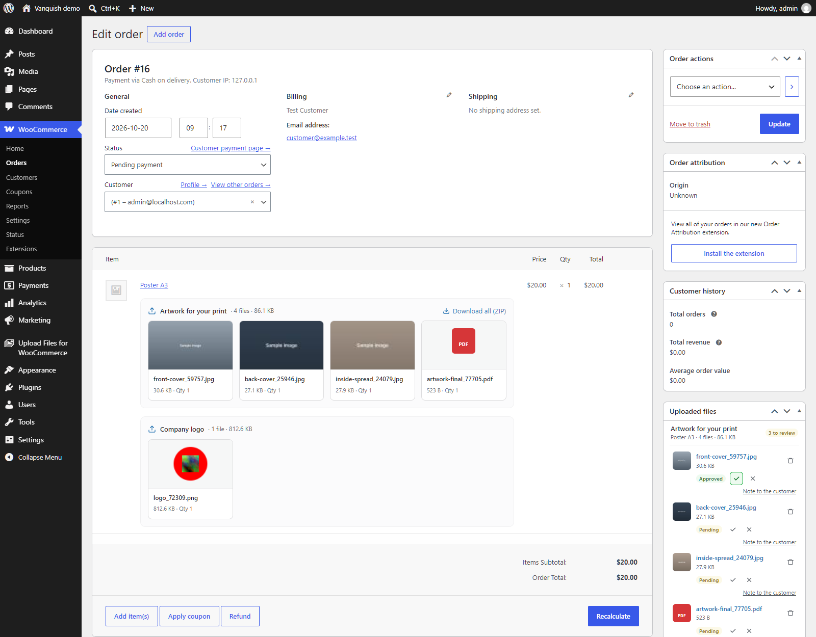
Task: Click Move to trash link
Action: pyautogui.click(x=690, y=124)
